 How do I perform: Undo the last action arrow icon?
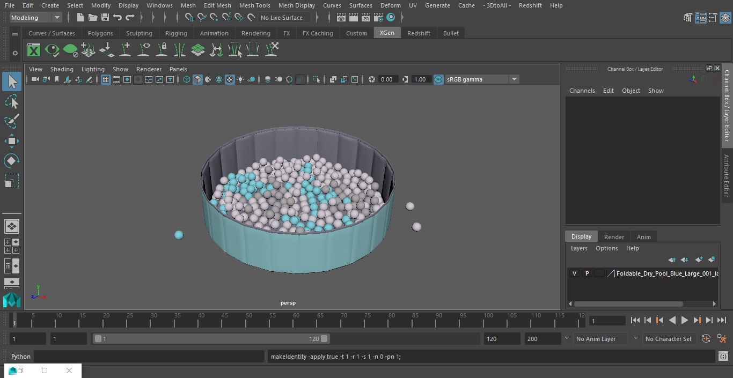tap(117, 18)
